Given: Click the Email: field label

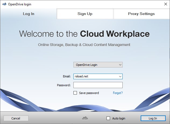Looking at the screenshot, I should (x=67, y=76).
